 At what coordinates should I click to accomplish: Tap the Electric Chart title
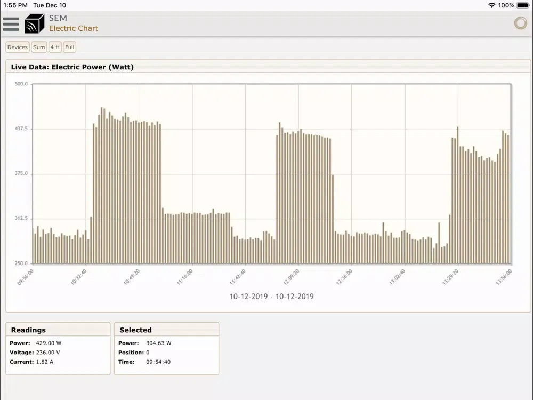[x=74, y=28]
